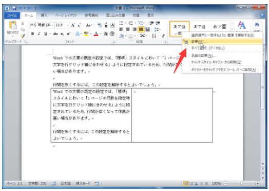
Task: Select ギャラリーをクイック アクセス ツール バーに追加(A)
Action: point(222,70)
